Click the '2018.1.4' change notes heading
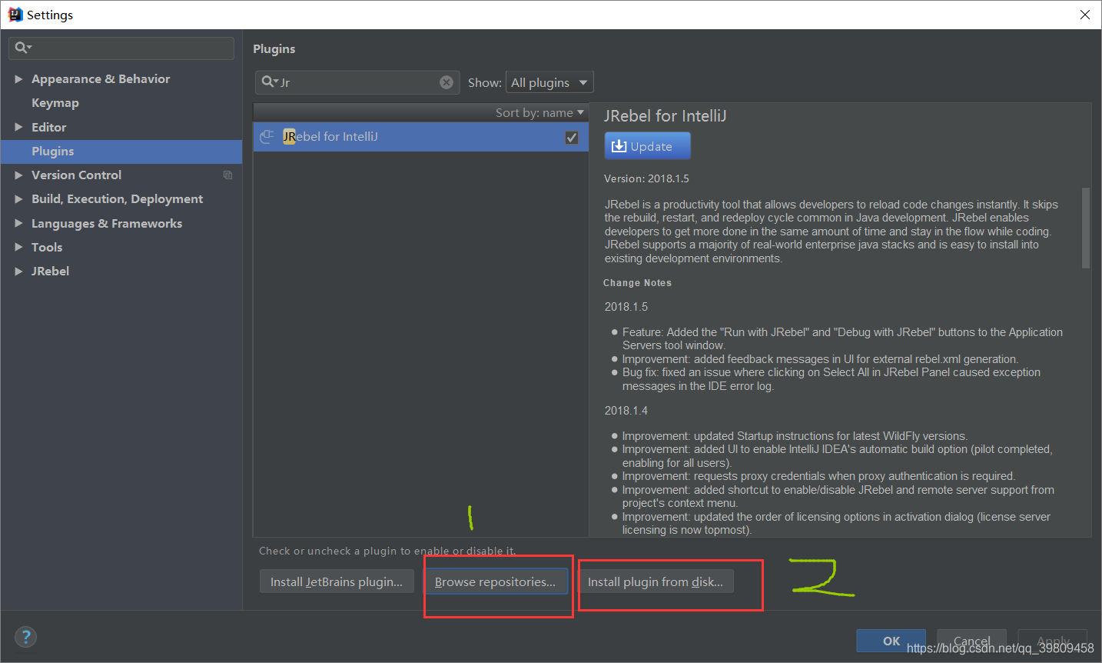Image resolution: width=1102 pixels, height=663 pixels. [x=626, y=411]
